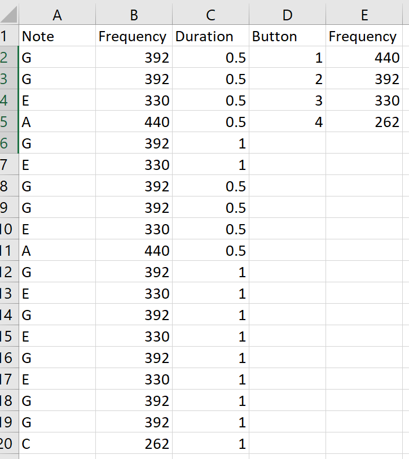Viewport: 409px width, 459px height.
Task: Select cell B14 with value 392
Action: click(134, 314)
